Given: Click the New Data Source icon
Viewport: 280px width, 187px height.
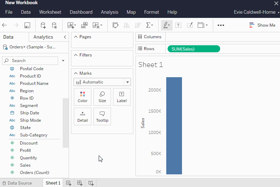Looking at the screenshot, I should click(x=43, y=25).
